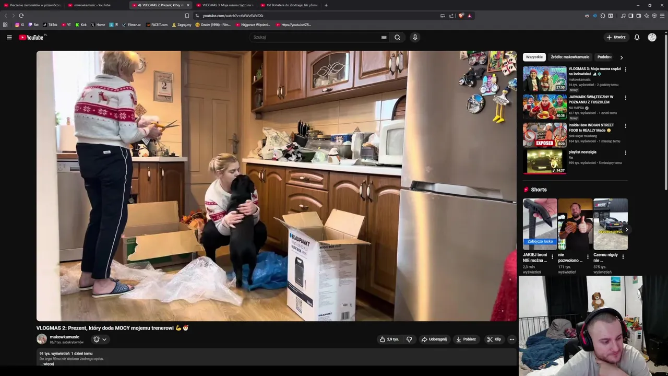
Task: Open the on-screen keyboard icon in search
Action: [384, 37]
